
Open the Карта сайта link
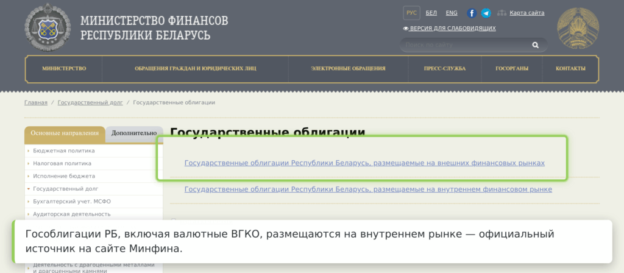(527, 13)
